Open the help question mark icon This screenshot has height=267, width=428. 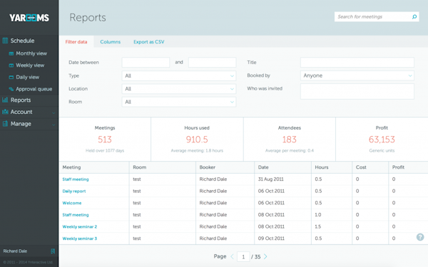click(420, 237)
